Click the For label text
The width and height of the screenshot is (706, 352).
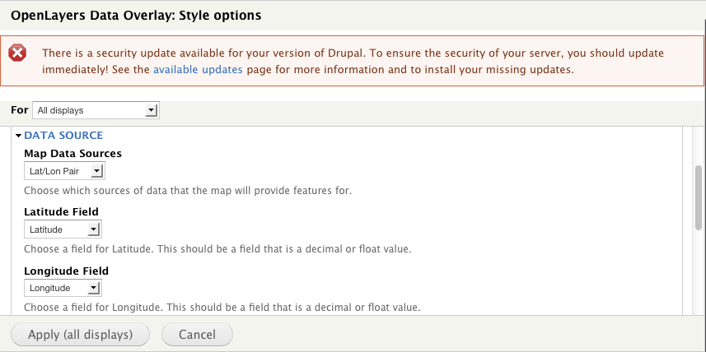(19, 109)
